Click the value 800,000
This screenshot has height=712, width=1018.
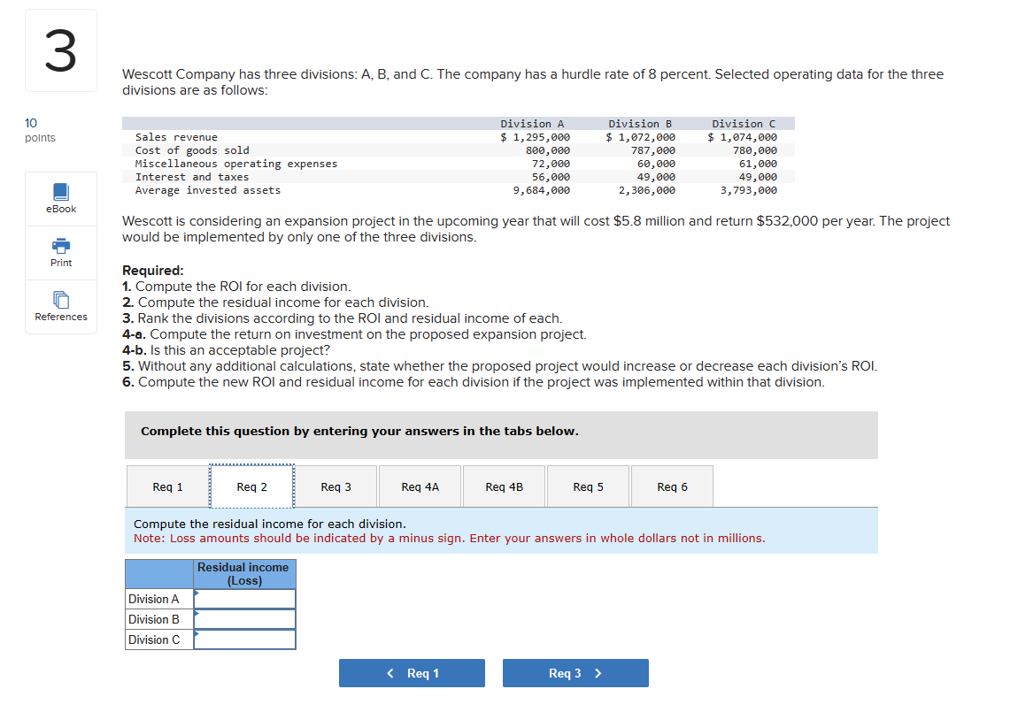click(548, 150)
